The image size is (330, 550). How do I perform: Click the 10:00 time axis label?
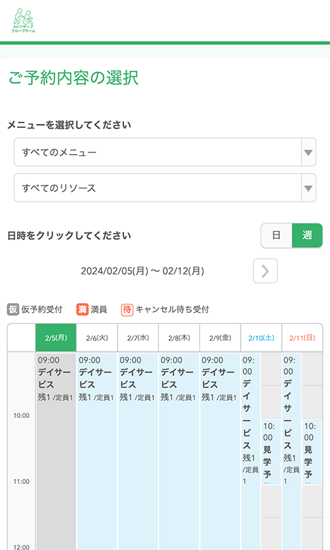coord(21,415)
